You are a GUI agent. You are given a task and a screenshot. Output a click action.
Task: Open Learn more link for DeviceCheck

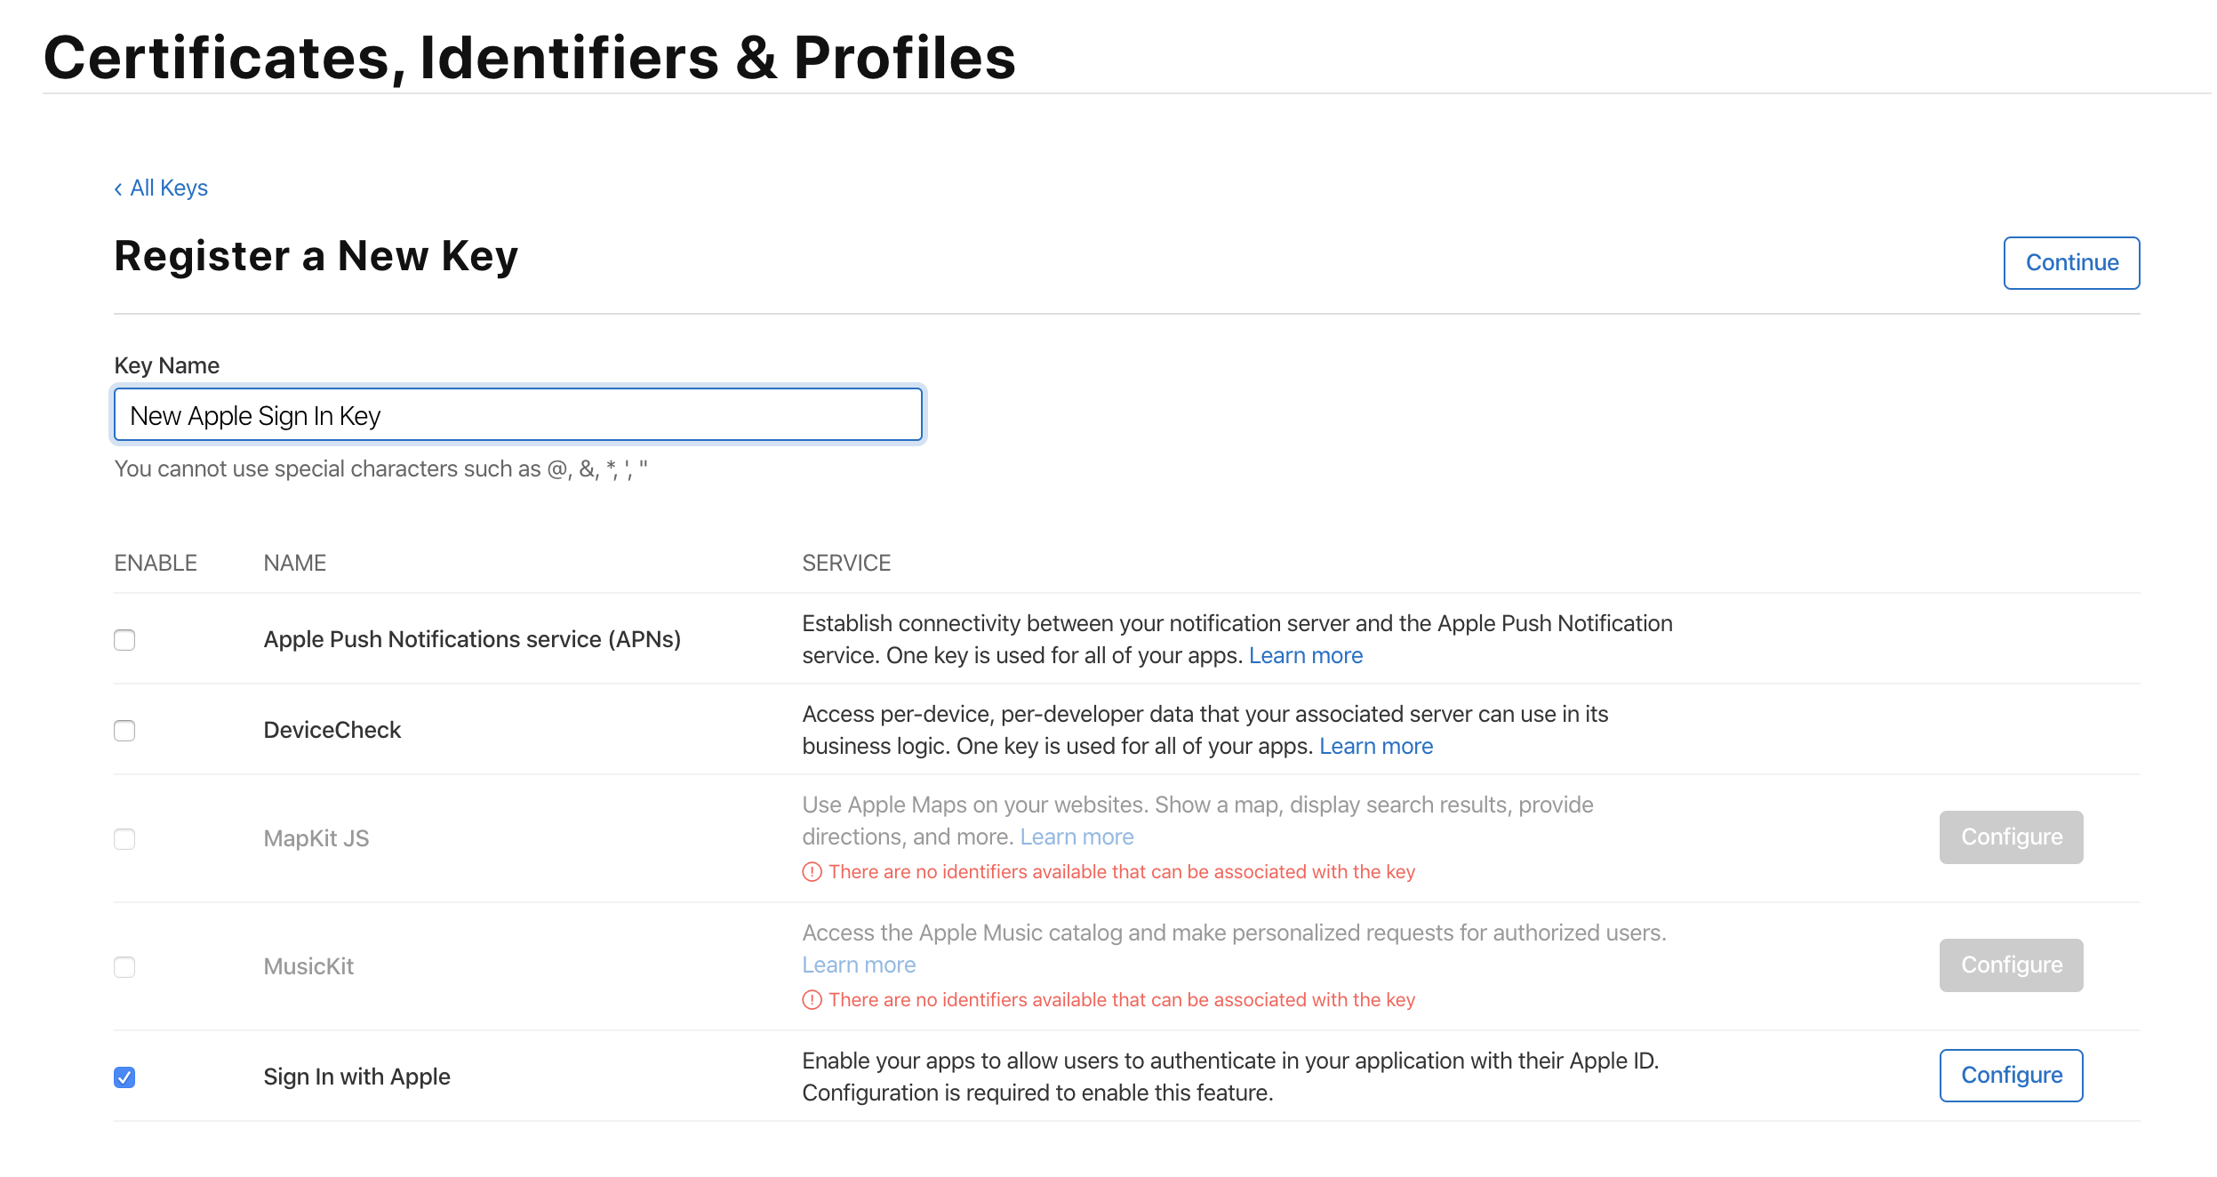coord(1375,747)
